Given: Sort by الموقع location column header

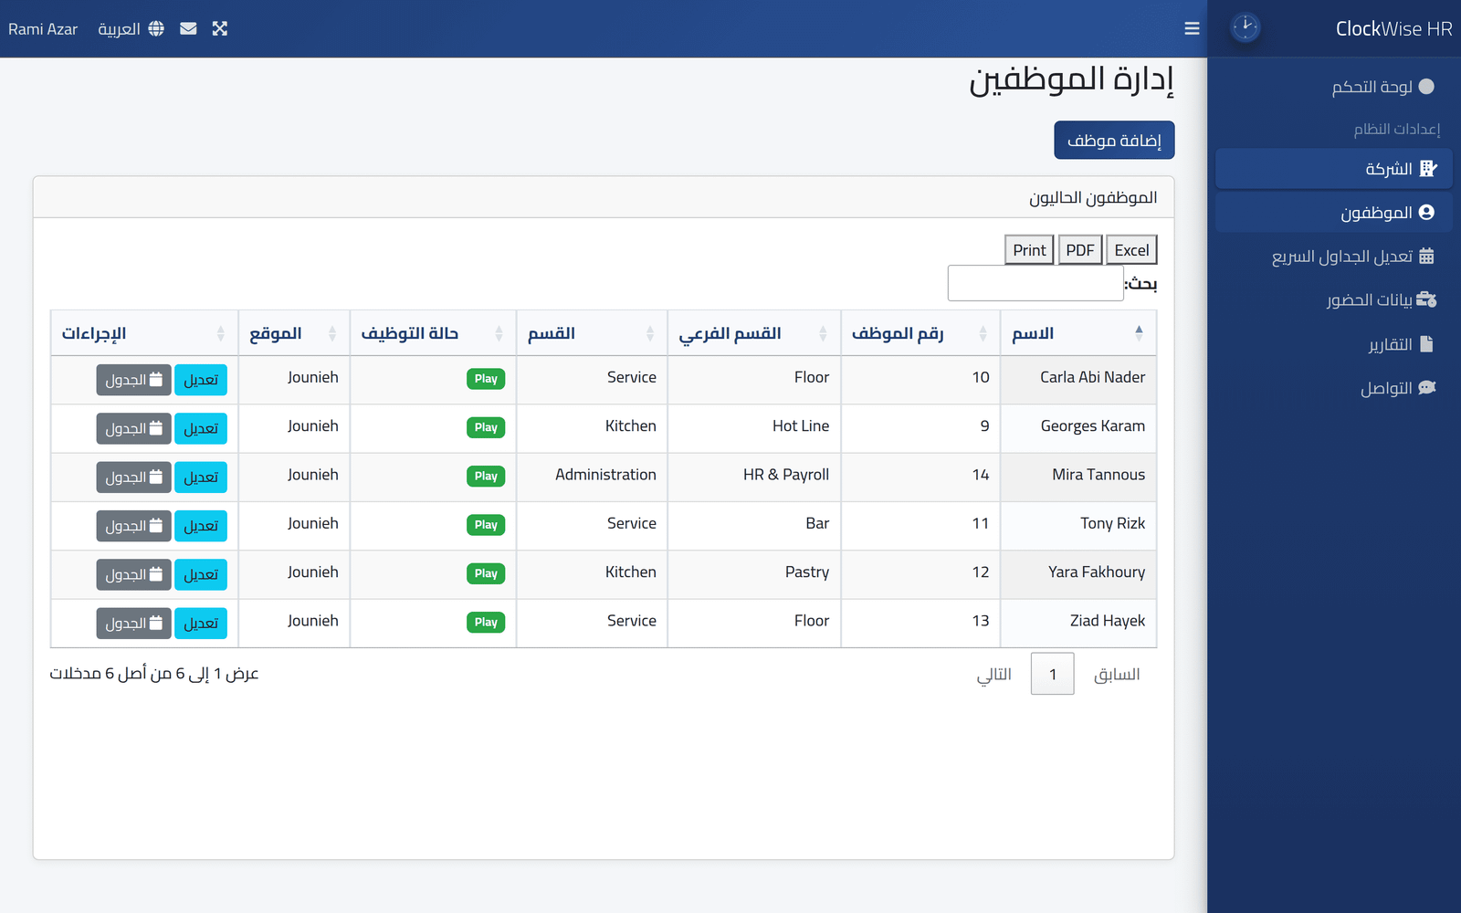Looking at the screenshot, I should [293, 333].
